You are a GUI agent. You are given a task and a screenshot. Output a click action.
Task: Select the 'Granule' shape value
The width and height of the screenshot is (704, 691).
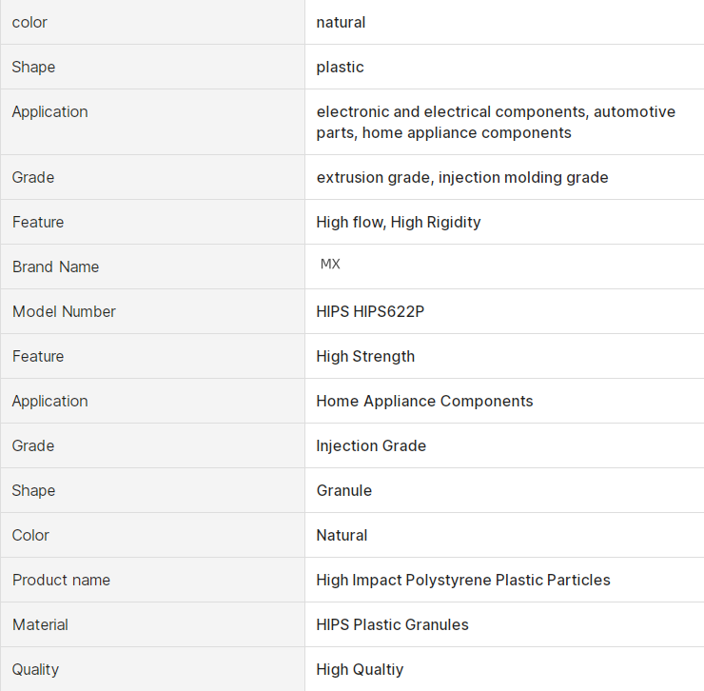[343, 490]
